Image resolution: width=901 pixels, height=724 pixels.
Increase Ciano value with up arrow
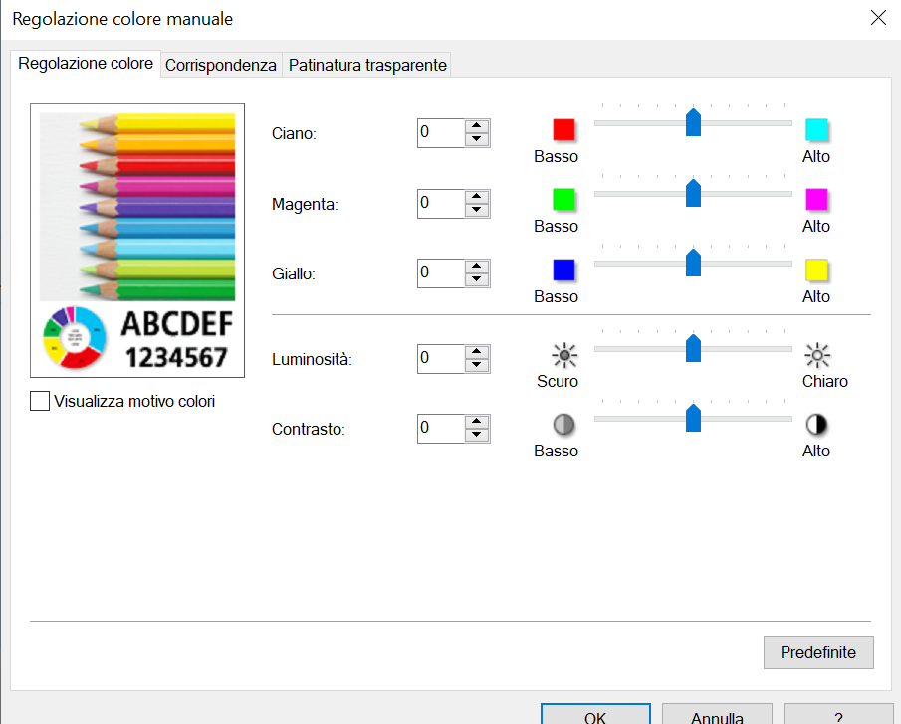click(x=476, y=125)
